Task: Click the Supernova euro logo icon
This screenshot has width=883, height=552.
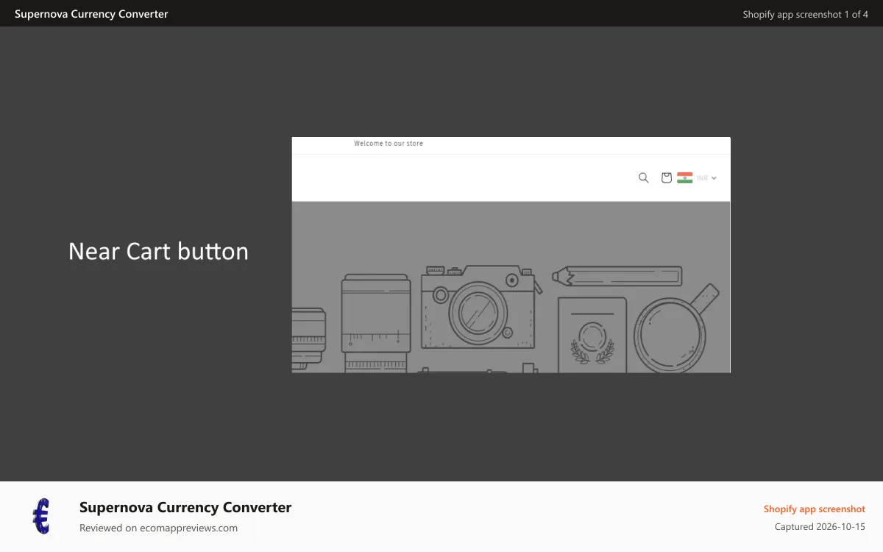Action: click(41, 516)
